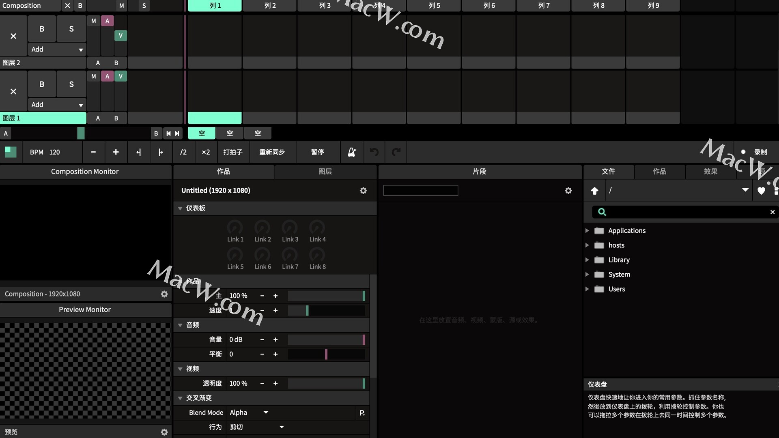The height and width of the screenshot is (438, 779).
Task: Clear 图层 1 with its X button
Action: (13, 91)
